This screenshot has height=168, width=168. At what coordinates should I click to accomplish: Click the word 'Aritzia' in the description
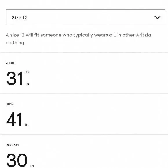tap(144, 35)
